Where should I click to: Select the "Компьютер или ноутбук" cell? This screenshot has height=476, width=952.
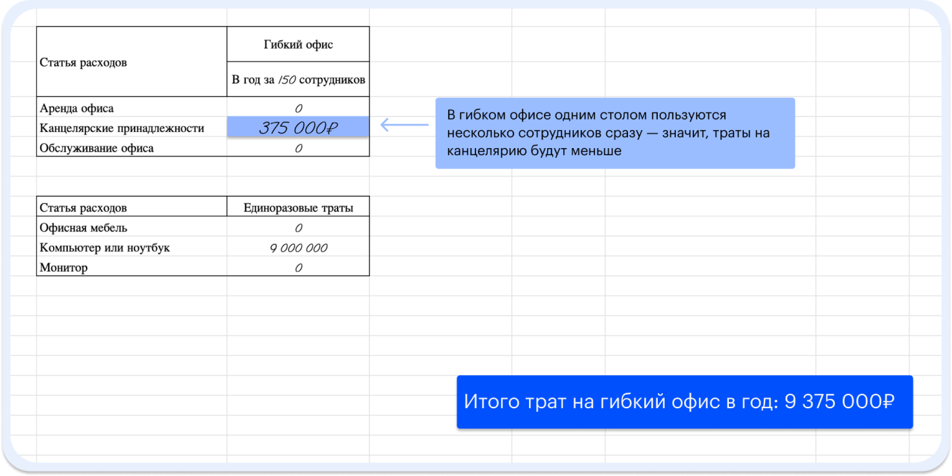point(131,248)
